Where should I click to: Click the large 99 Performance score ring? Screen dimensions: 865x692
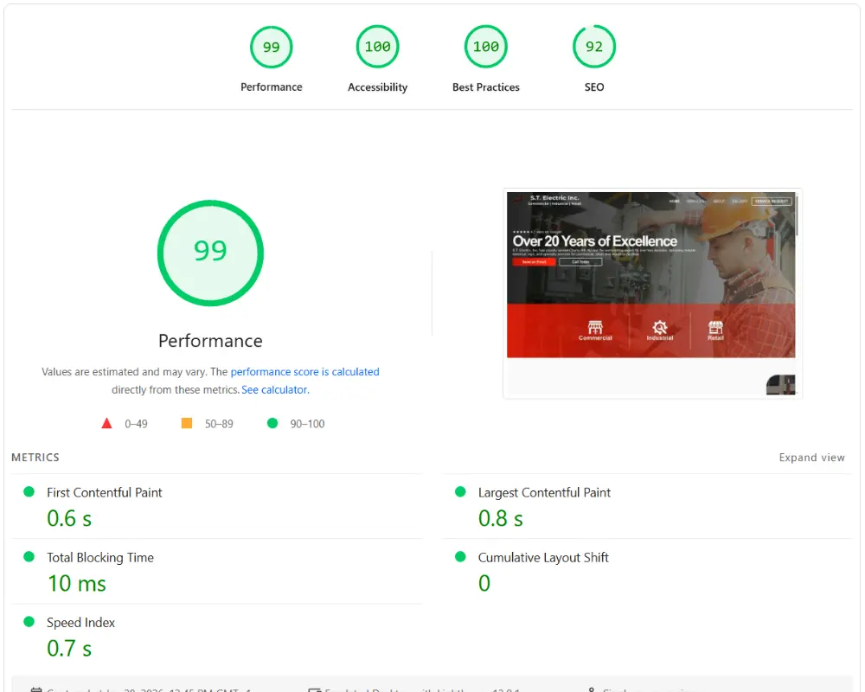click(x=210, y=253)
